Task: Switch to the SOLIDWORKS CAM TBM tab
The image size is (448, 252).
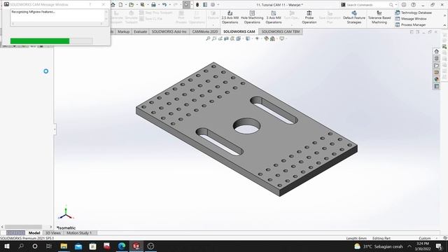Action: point(281,31)
